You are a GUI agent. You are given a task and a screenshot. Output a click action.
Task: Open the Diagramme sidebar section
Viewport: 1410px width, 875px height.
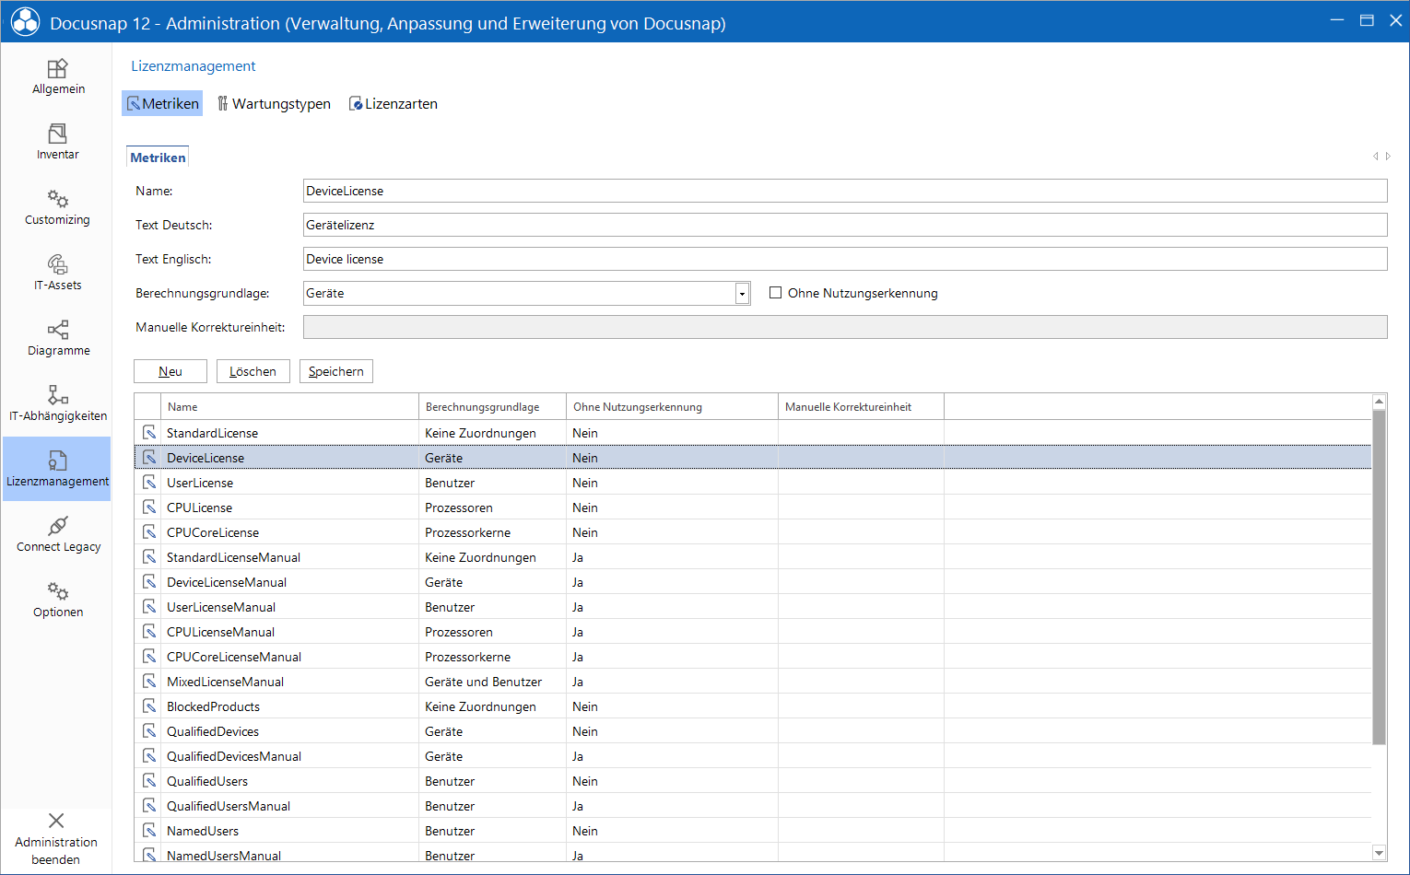58,338
